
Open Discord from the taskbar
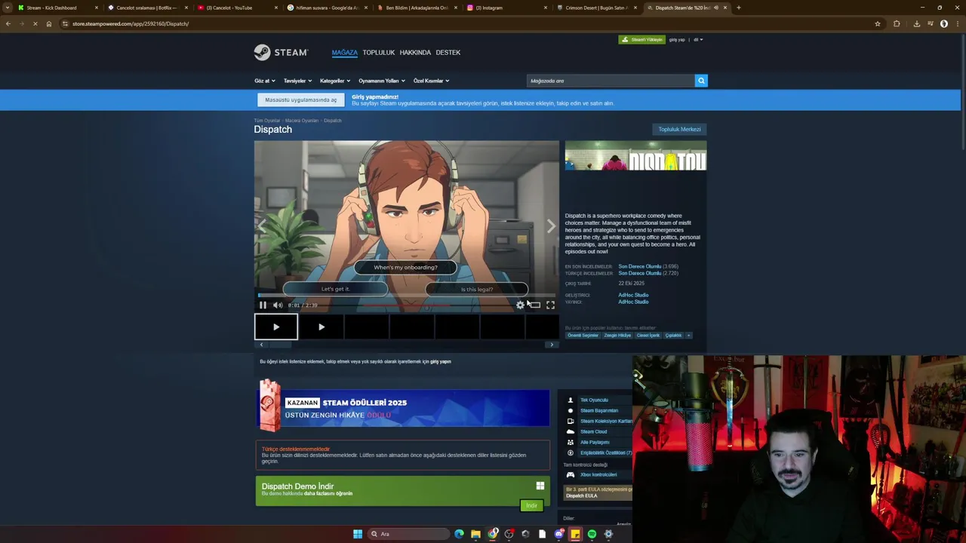tap(558, 534)
